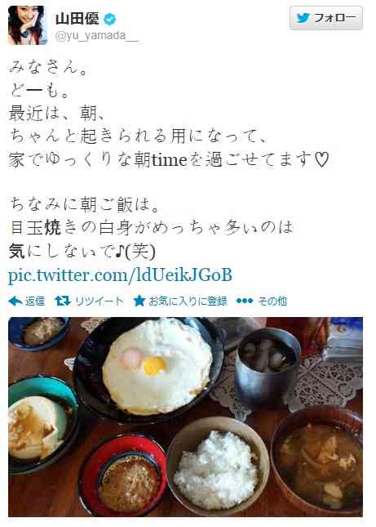376x527 pixels.
Task: Select the リツイート retweet label
Action: pyautogui.click(x=99, y=301)
